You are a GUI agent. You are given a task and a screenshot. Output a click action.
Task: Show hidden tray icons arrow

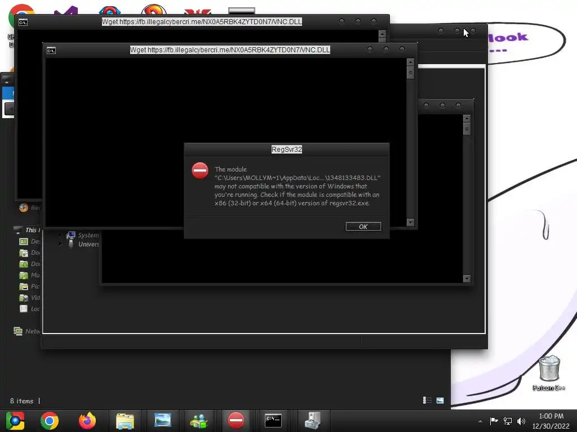coord(480,421)
